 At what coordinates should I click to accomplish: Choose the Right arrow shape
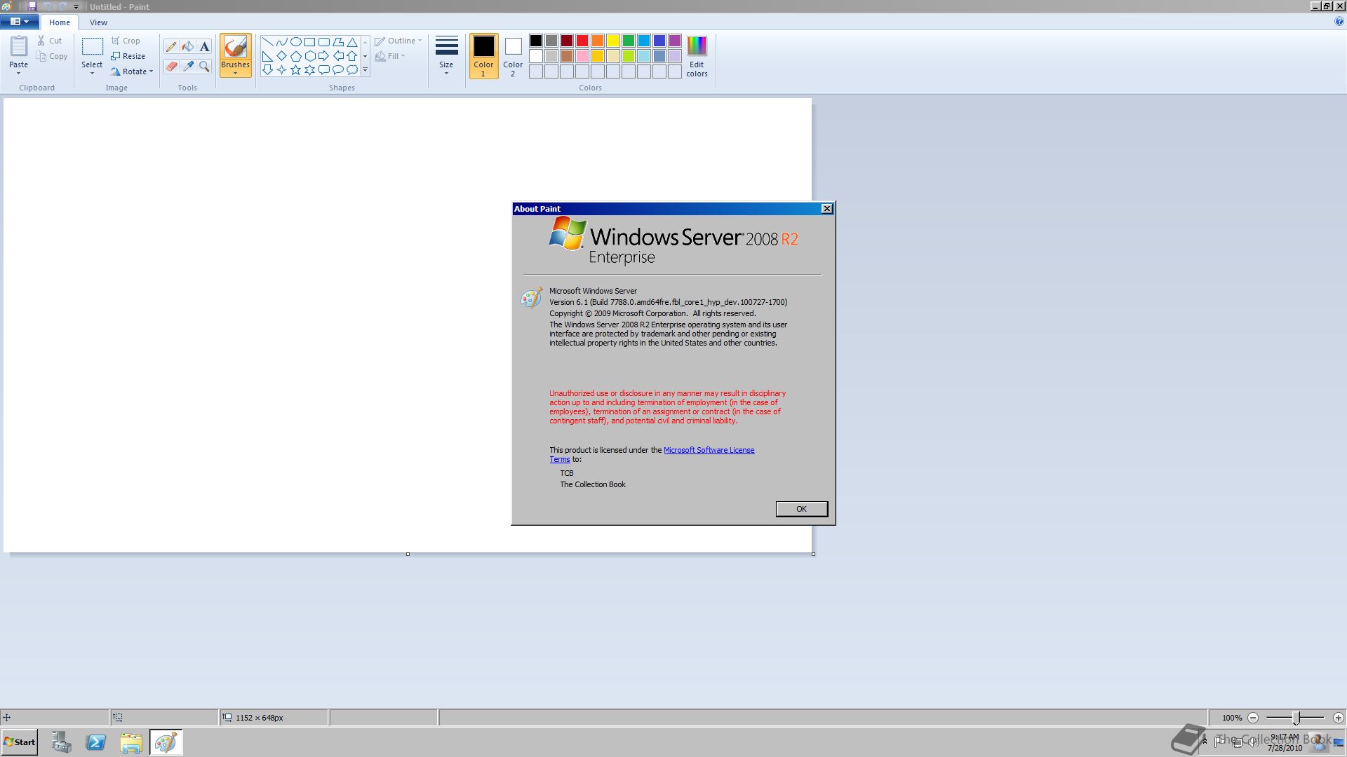pos(324,56)
